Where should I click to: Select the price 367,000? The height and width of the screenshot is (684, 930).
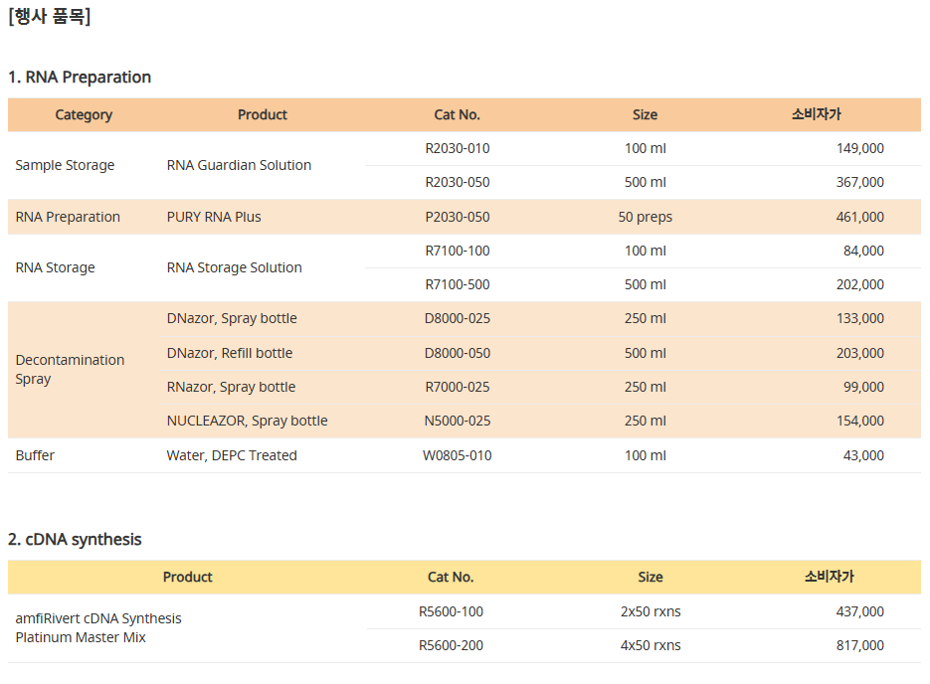point(860,182)
